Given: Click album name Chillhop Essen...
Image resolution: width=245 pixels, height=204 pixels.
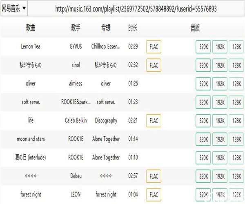Looking at the screenshot, I should click(106, 47).
